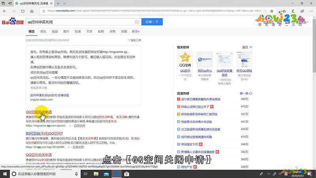The image size is (316, 178).
Task: Open hot search item showing 396万
Action: tap(190, 144)
